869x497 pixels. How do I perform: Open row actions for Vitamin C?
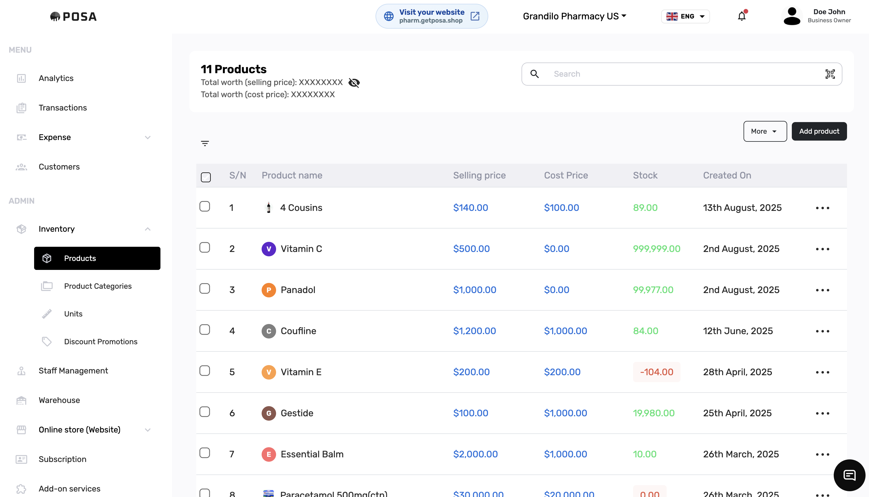822,249
